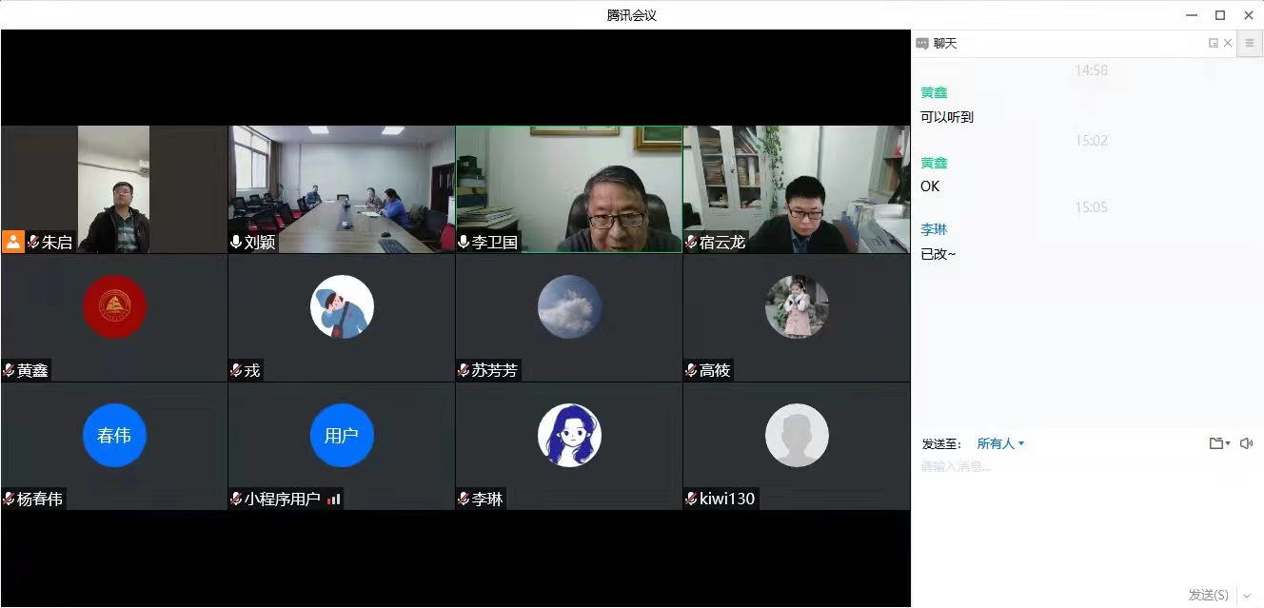The height and width of the screenshot is (608, 1264).
Task: Click 杨春伟's blue 春伟 avatar
Action: pos(114,435)
